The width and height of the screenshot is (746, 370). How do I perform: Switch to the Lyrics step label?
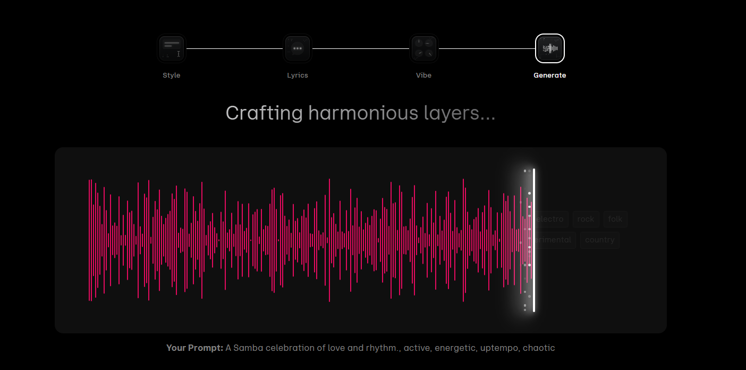point(298,75)
